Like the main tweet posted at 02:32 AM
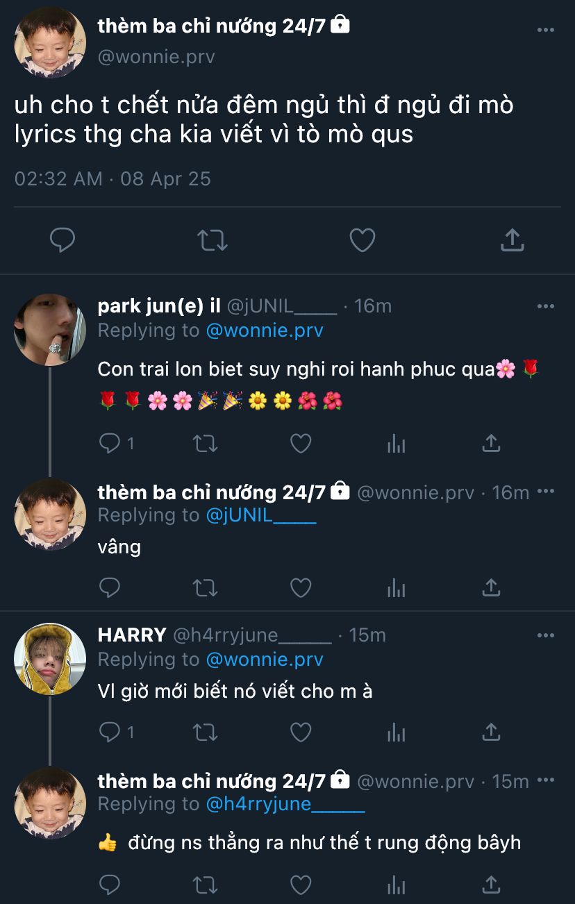This screenshot has width=575, height=904. coord(362,240)
